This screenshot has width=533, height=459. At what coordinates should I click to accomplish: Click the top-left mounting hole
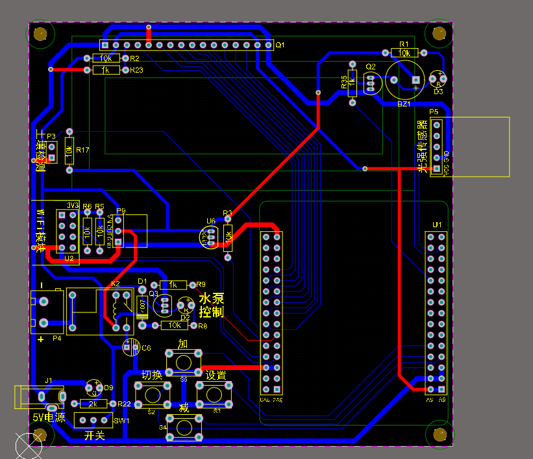click(x=40, y=34)
